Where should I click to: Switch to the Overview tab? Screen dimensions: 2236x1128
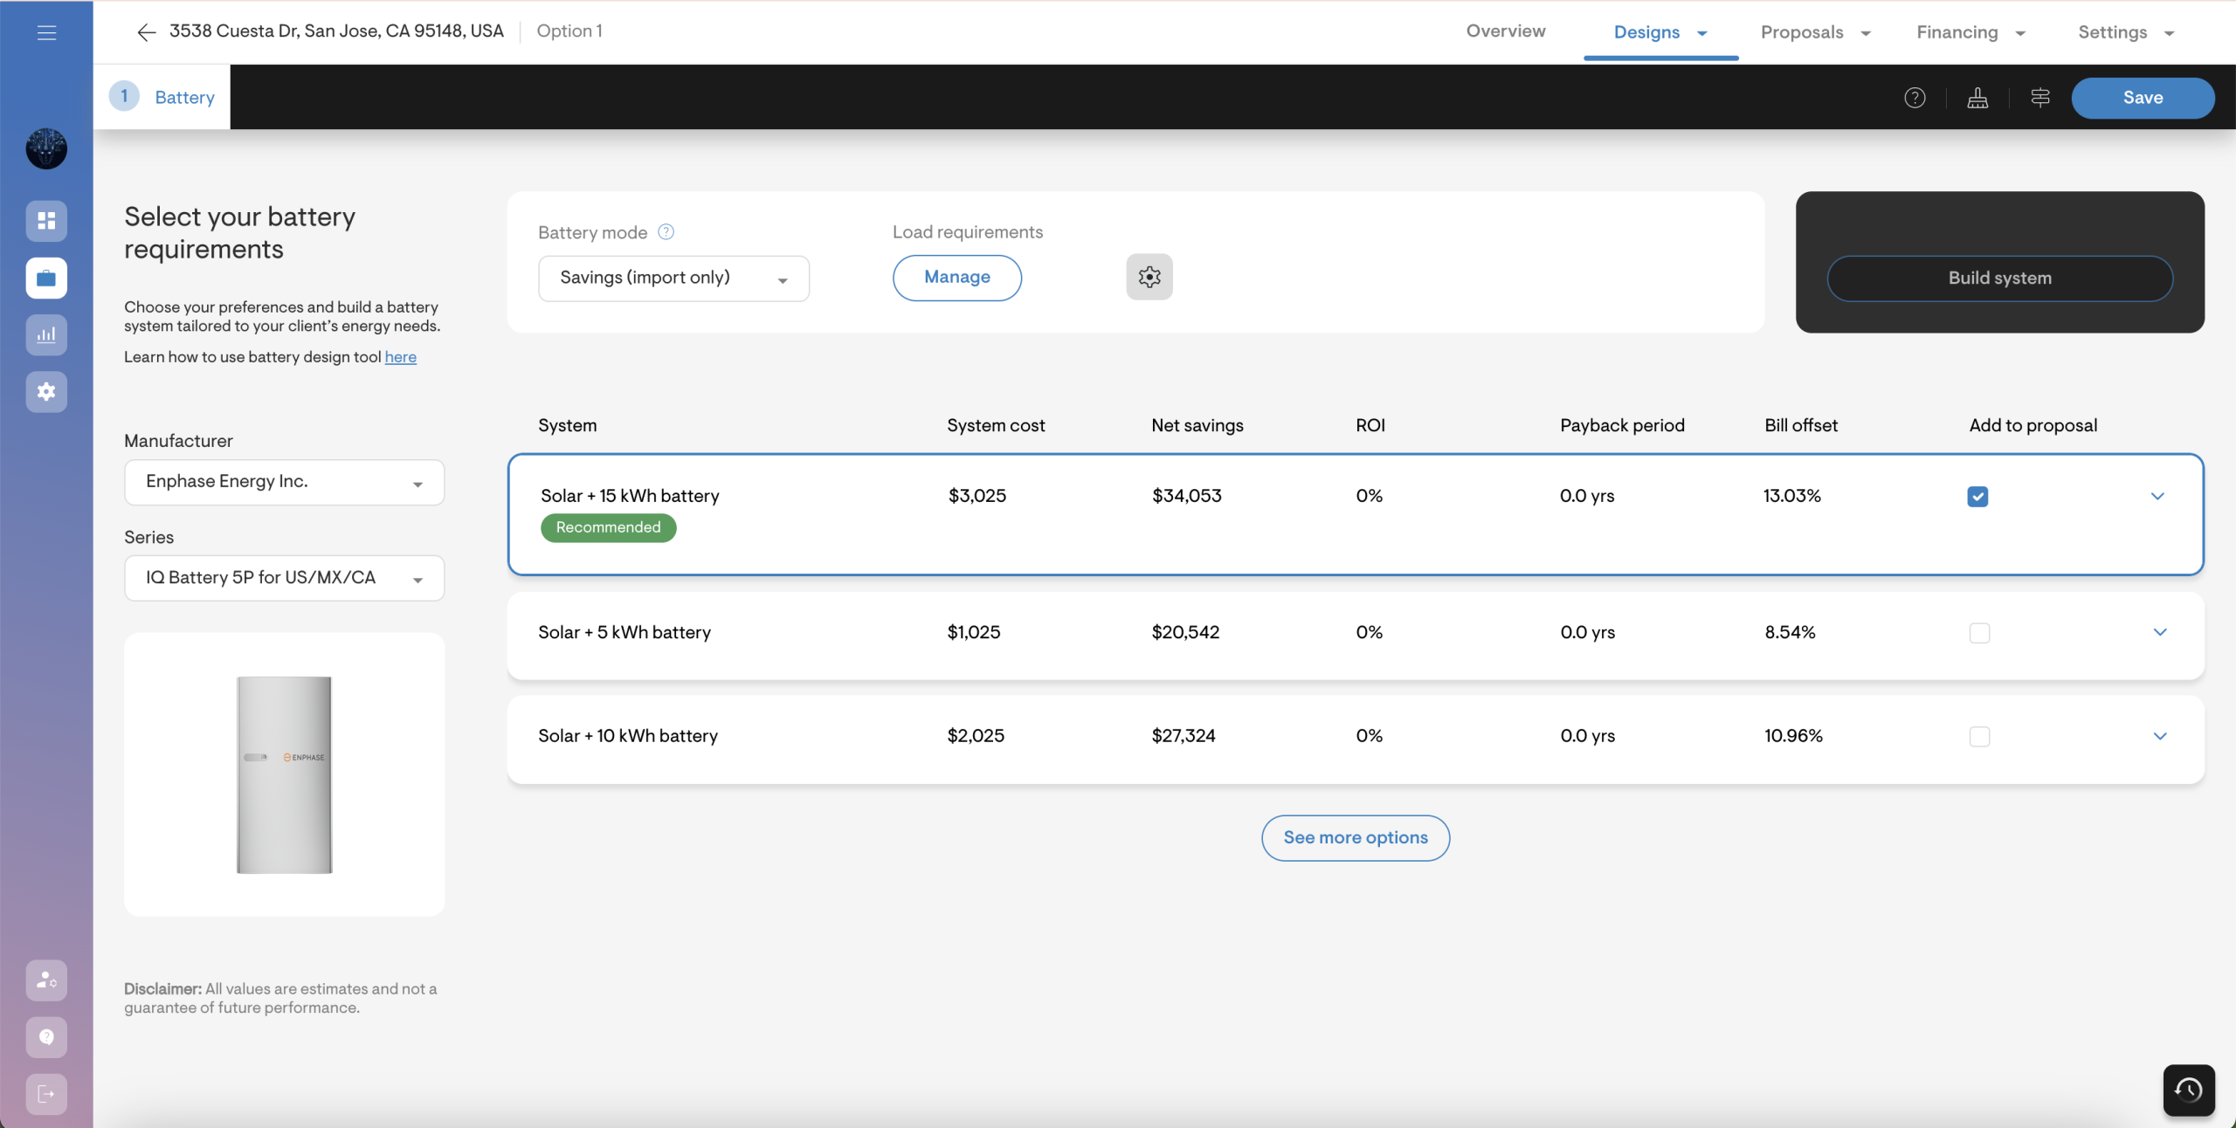1505,31
